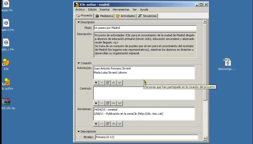This screenshot has height=144, width=253.
Task: Open the Edición menu
Action: pos(92,10)
